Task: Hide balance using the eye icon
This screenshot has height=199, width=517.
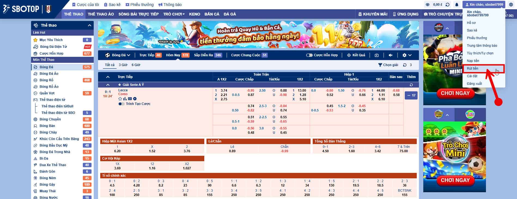Action: point(428,5)
